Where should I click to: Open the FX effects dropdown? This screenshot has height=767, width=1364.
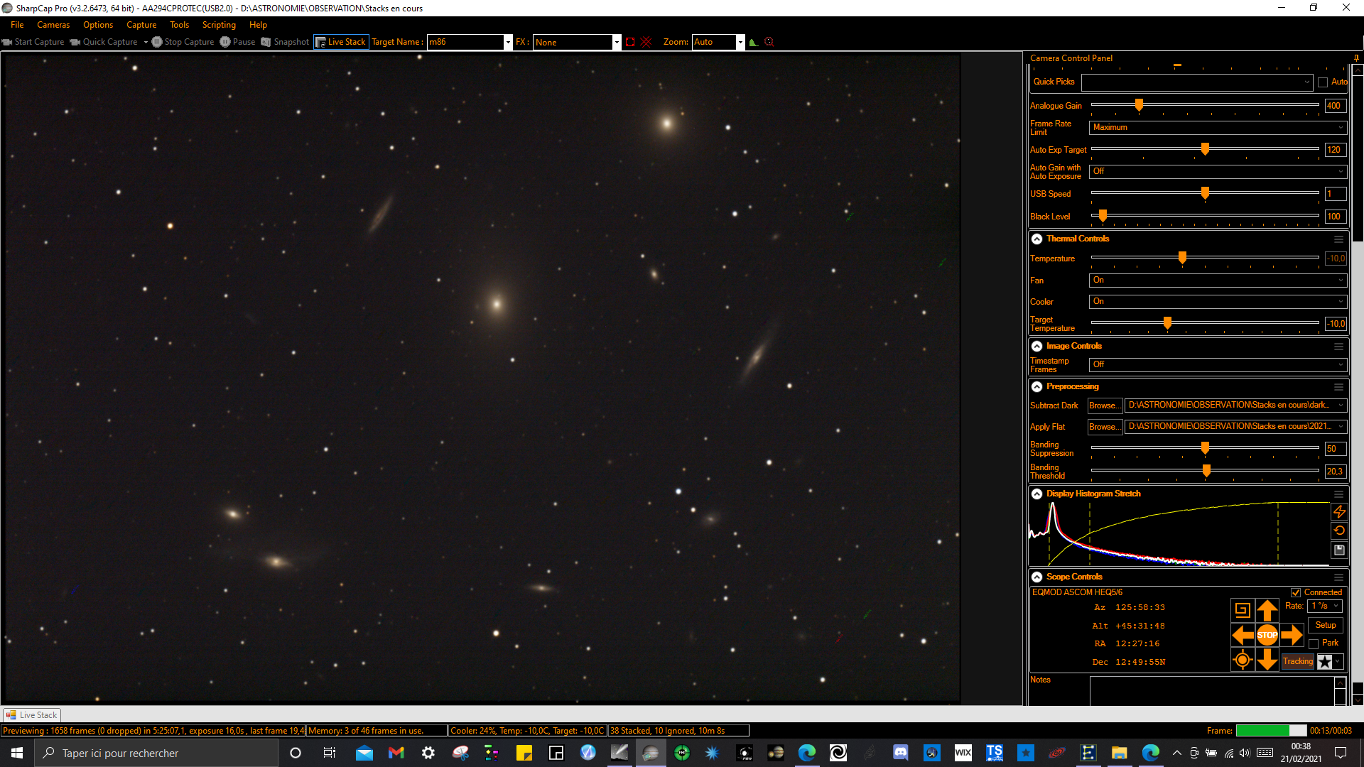tap(617, 42)
